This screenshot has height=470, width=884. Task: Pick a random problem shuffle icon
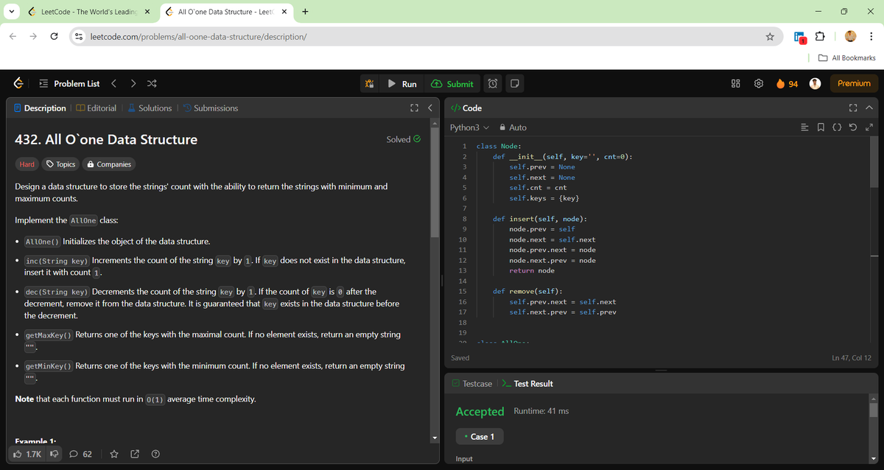151,84
